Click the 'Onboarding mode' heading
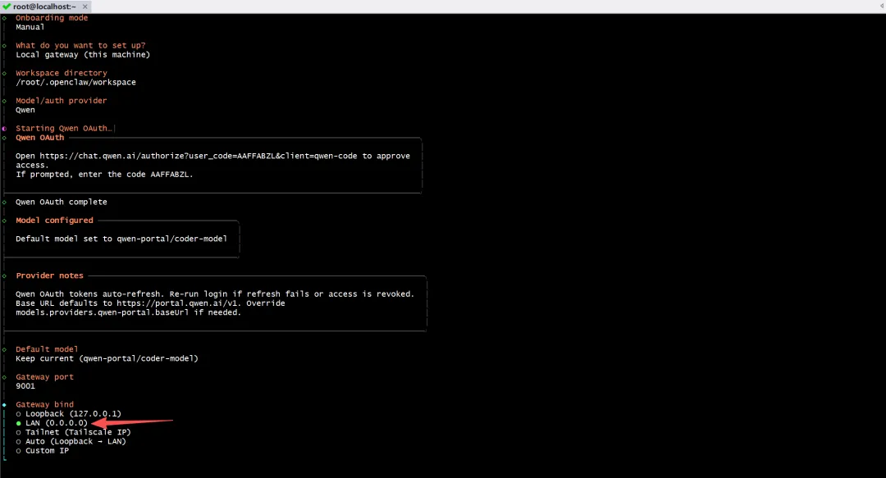This screenshot has height=478, width=886. tap(52, 17)
